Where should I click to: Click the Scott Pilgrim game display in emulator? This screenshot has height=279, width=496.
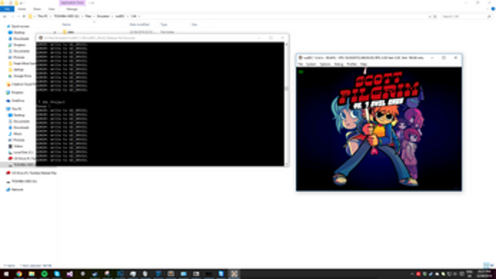[x=379, y=129]
